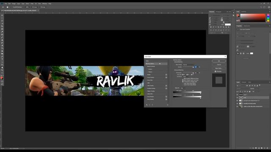Create a new group in Layers panel
This screenshot has width=271, height=152.
click(262, 148)
